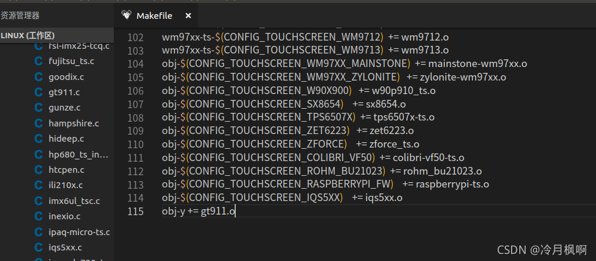The width and height of the screenshot is (596, 261).
Task: Click line number 113 in the gutter
Action: (136, 185)
